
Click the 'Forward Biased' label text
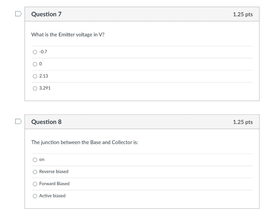tap(54, 183)
